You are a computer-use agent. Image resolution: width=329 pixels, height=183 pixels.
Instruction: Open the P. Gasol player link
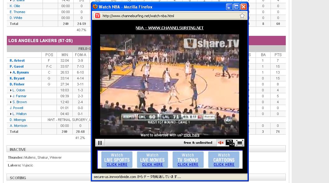(16, 66)
